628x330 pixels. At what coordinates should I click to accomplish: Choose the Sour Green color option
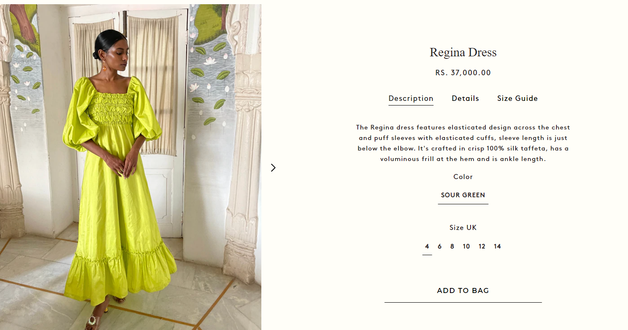coord(463,195)
